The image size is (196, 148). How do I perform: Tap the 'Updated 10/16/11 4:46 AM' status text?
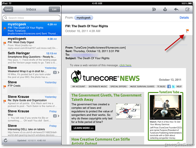(x=32, y=141)
